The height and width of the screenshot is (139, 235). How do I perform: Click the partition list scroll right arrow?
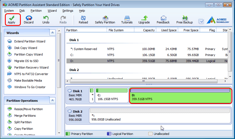click(x=225, y=81)
